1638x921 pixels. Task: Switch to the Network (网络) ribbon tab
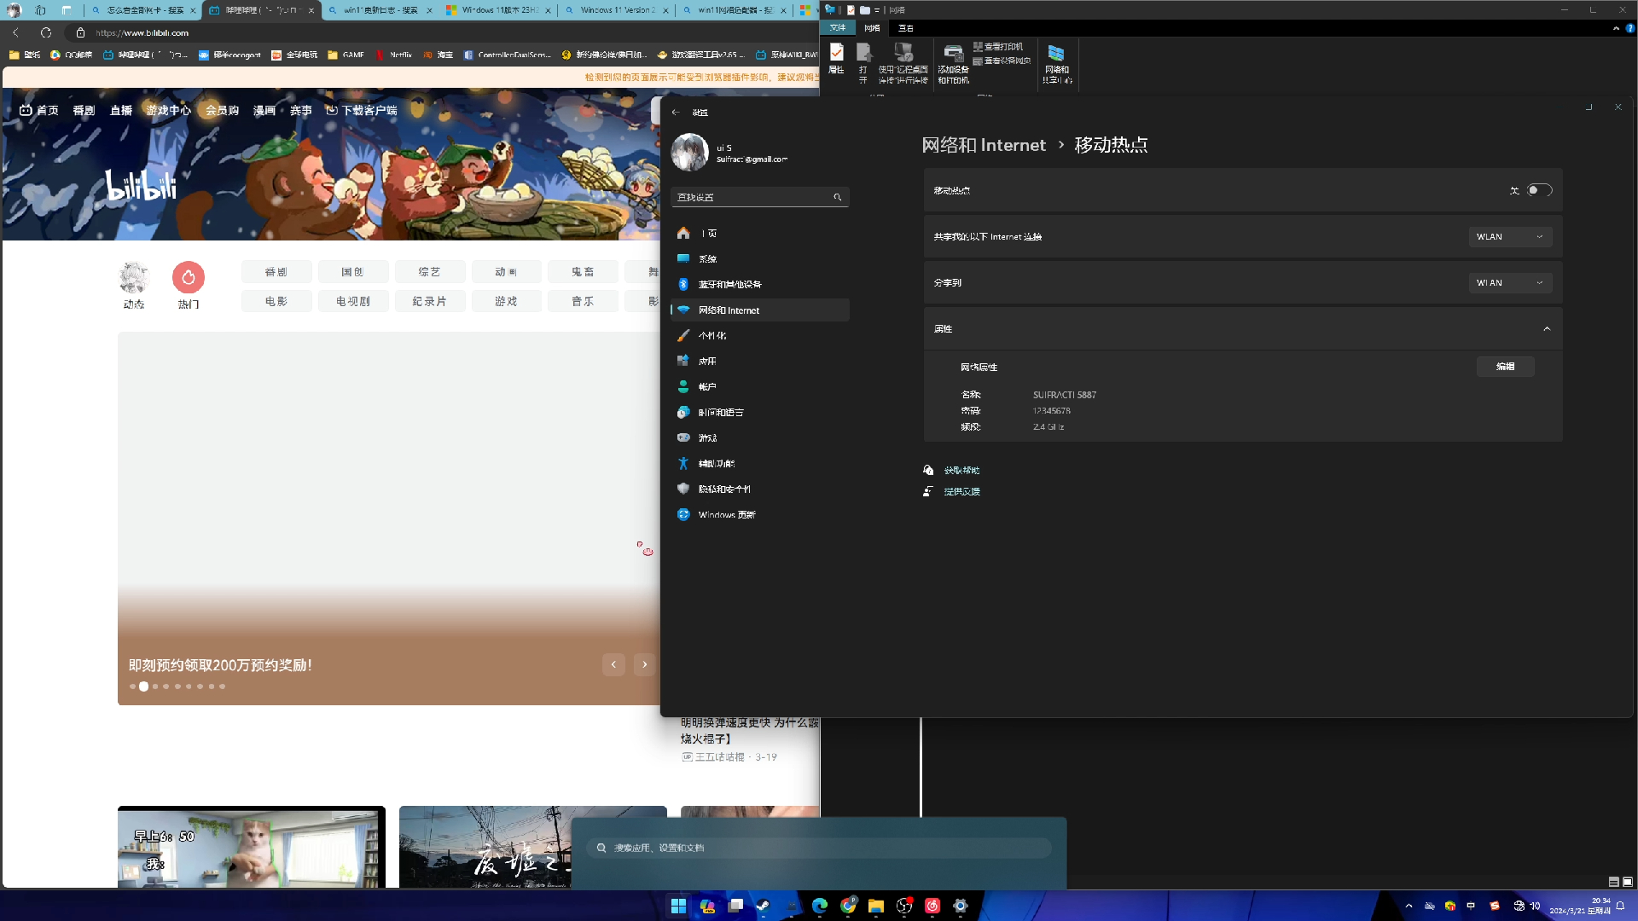click(872, 28)
